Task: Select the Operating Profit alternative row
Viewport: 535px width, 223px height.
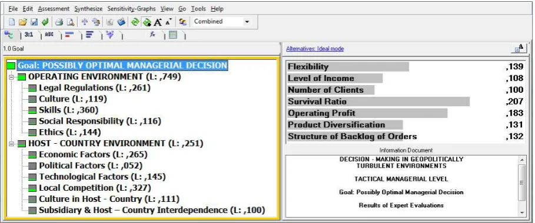Action: pyautogui.click(x=406, y=113)
